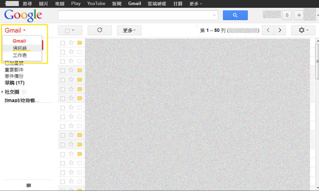Click the link icon beside 社交圈
Image resolution: width=319 pixels, height=191 pixels.
(24, 92)
